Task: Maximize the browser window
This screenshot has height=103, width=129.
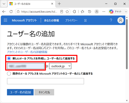Action: click(x=115, y=4)
